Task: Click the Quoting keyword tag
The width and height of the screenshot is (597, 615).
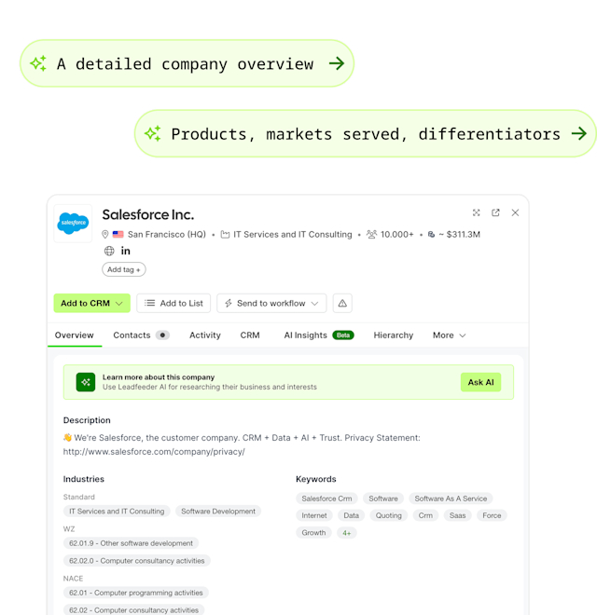Action: (x=388, y=515)
